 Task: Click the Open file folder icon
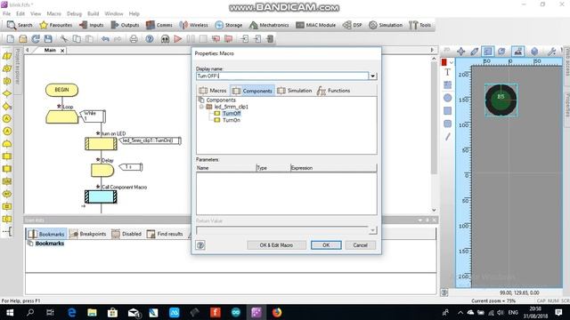click(x=23, y=39)
